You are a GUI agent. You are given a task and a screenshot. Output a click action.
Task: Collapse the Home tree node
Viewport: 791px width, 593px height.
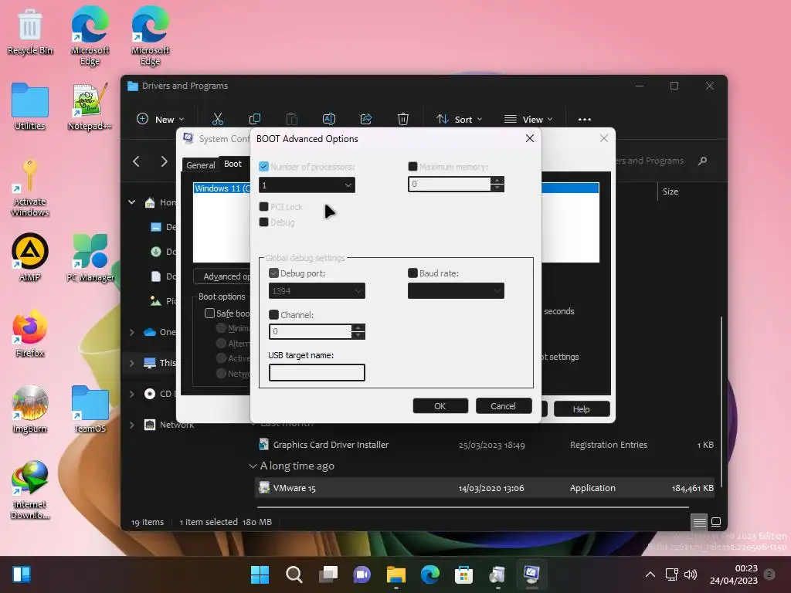click(x=131, y=202)
